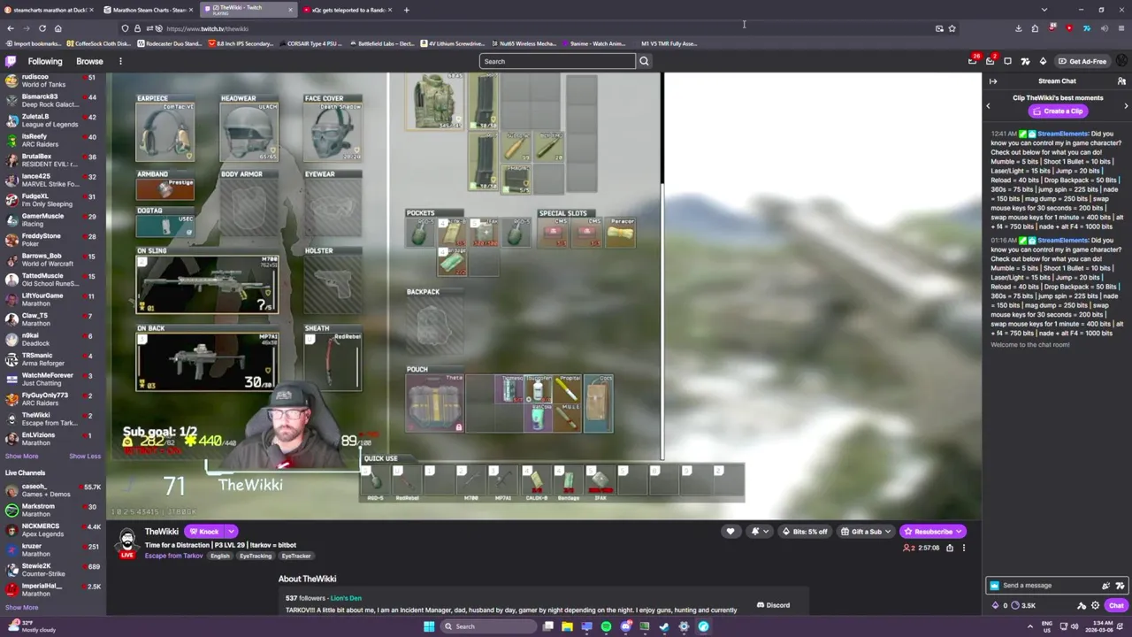Screen dimensions: 1132x637
Task: Switch to the Following tab
Action: click(45, 61)
